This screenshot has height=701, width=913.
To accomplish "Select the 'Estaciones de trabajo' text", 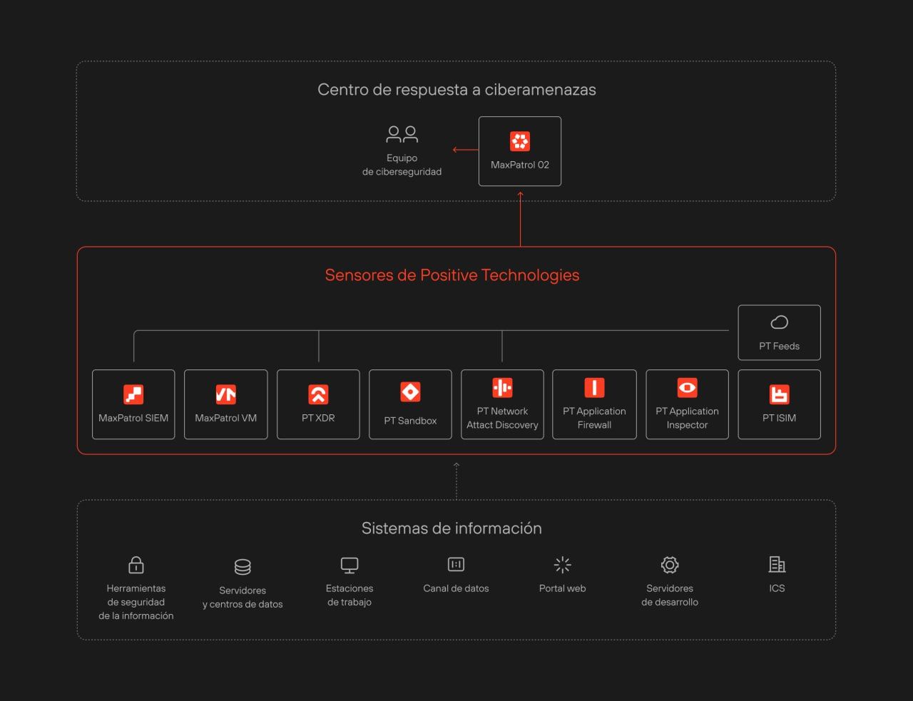I will click(x=350, y=595).
